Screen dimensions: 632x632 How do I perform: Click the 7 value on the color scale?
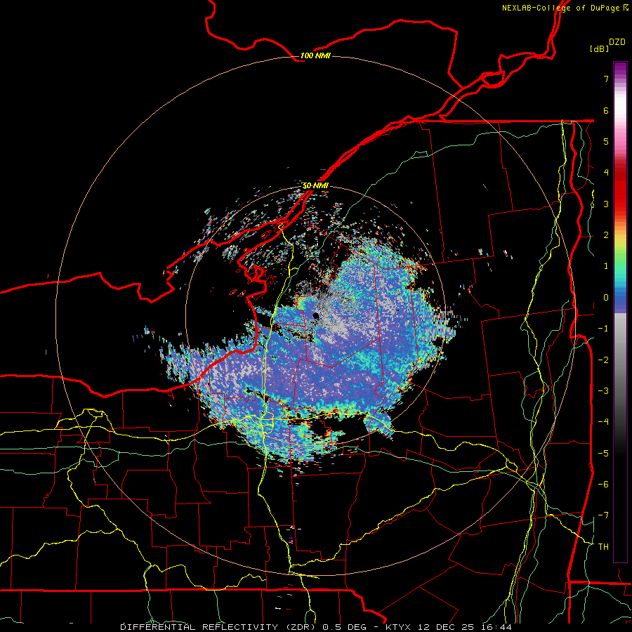click(606, 79)
